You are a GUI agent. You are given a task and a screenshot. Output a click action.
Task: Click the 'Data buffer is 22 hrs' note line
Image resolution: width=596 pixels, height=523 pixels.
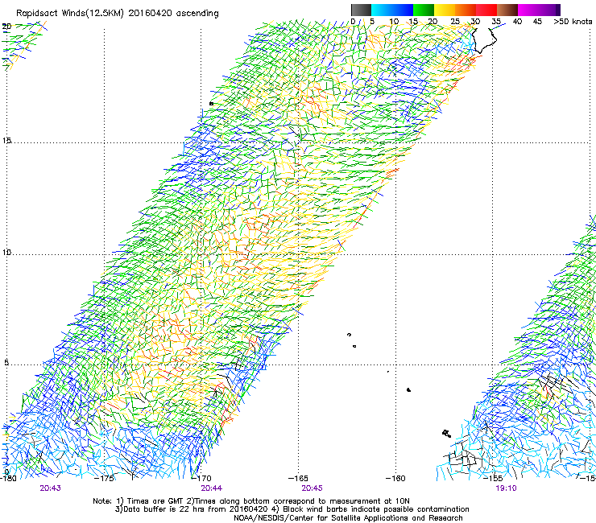tap(292, 509)
